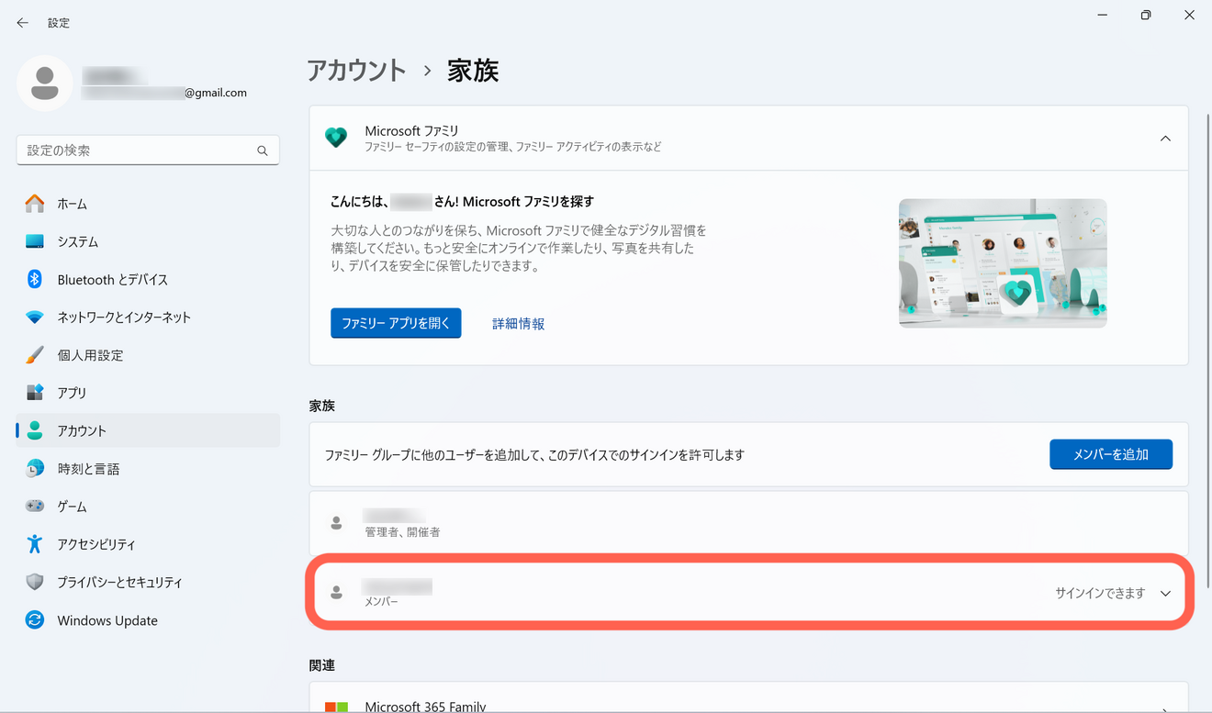Click the Family Safety preview image
Image resolution: width=1212 pixels, height=713 pixels.
coord(1003,263)
